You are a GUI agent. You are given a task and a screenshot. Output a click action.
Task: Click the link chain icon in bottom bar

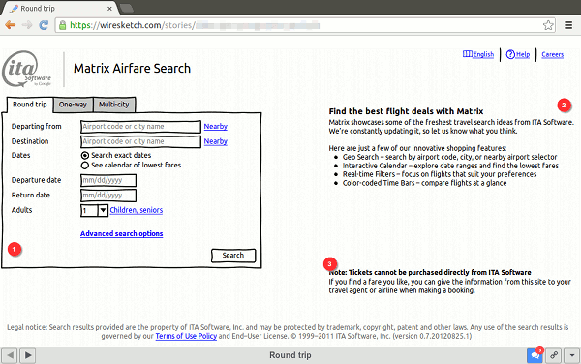tap(554, 355)
